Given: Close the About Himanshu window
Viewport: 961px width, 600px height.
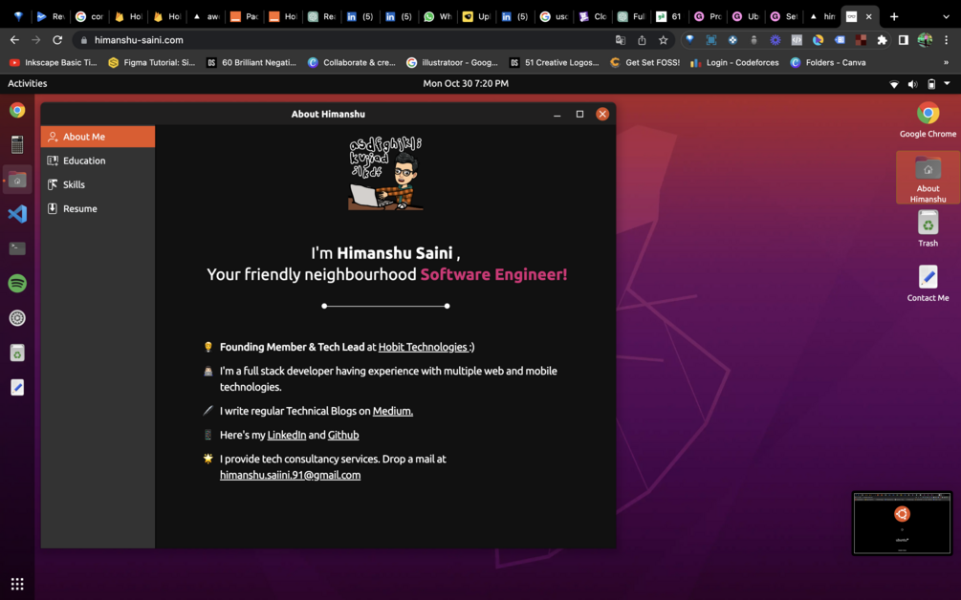Looking at the screenshot, I should [x=602, y=115].
